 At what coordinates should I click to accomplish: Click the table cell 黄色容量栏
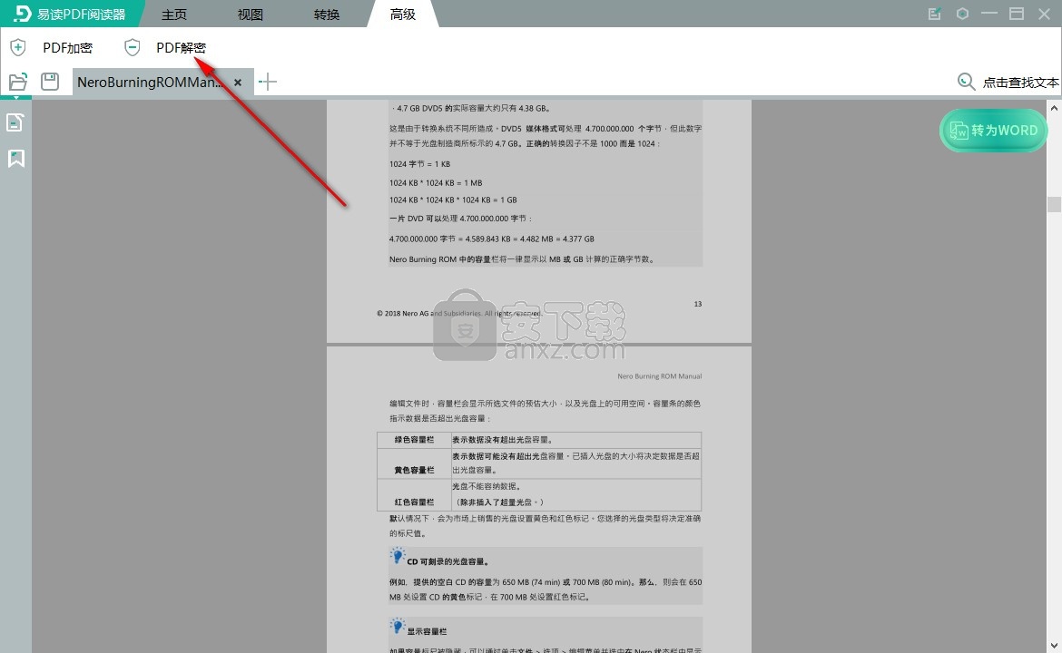point(415,463)
